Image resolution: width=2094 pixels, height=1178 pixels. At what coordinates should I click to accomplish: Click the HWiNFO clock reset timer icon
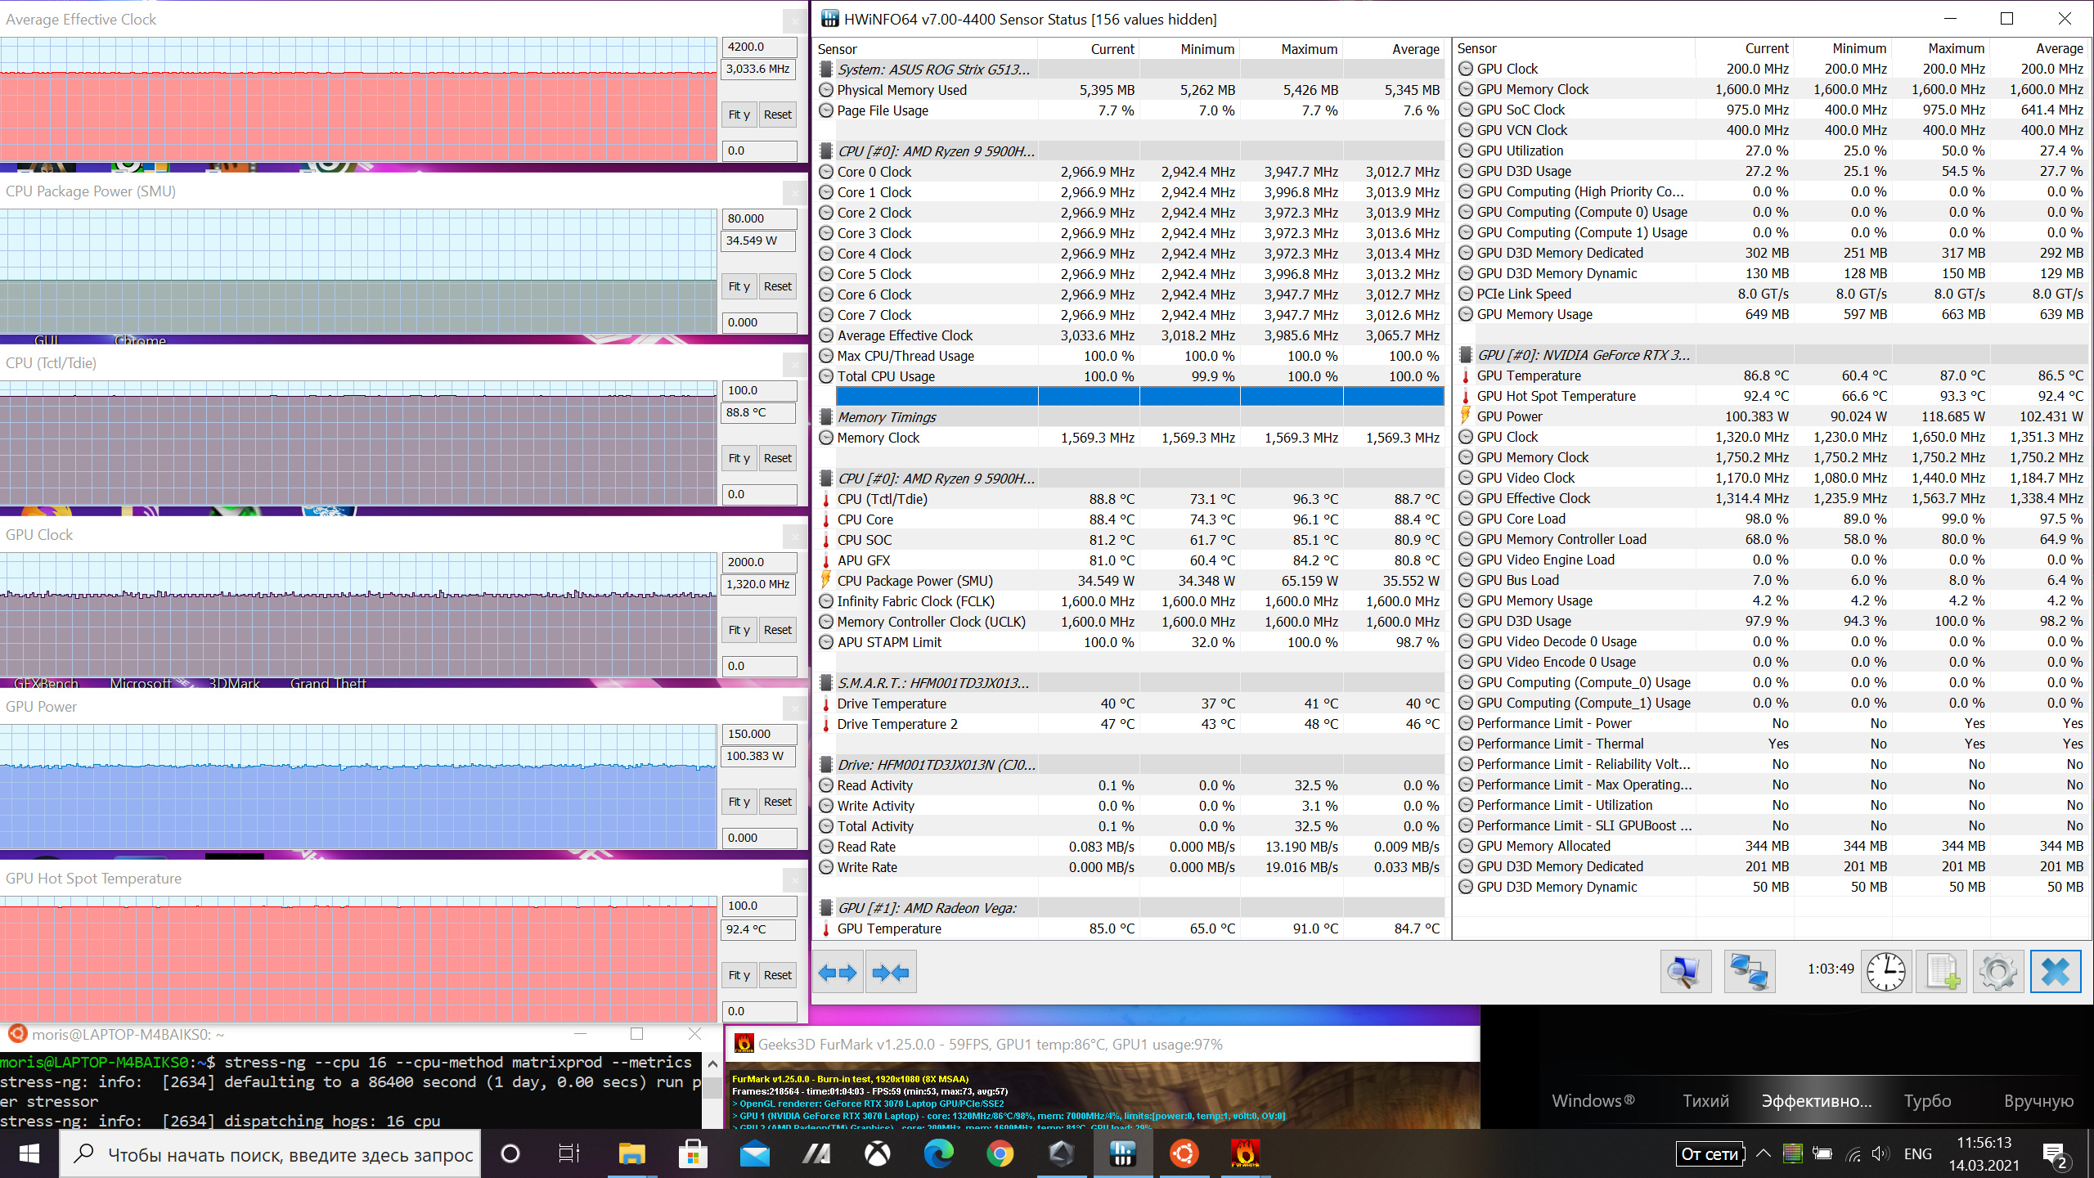point(1885,973)
